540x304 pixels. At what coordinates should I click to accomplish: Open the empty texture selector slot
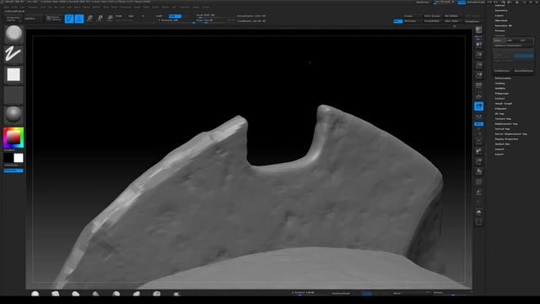(13, 95)
